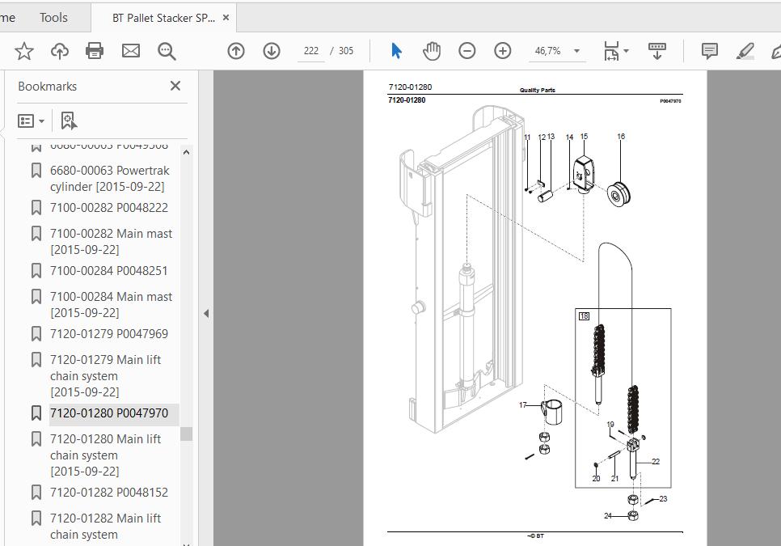Open the zoom level dropdown 46,7%
Screen dimensions: 781x546
pyautogui.click(x=556, y=51)
